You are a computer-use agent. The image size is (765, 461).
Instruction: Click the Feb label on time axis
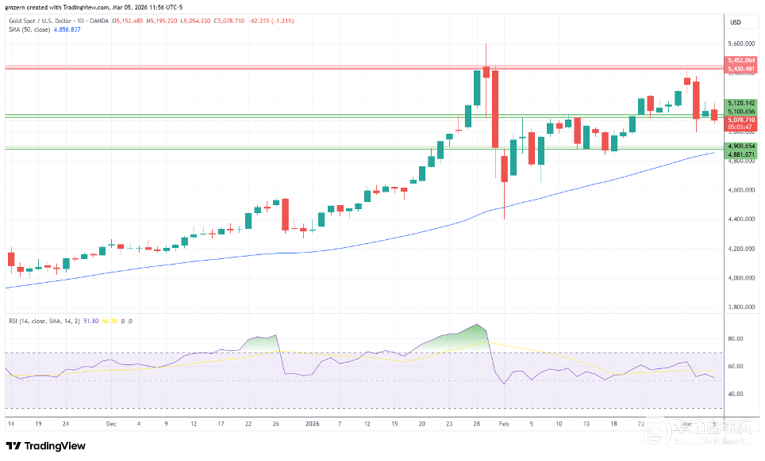click(503, 424)
